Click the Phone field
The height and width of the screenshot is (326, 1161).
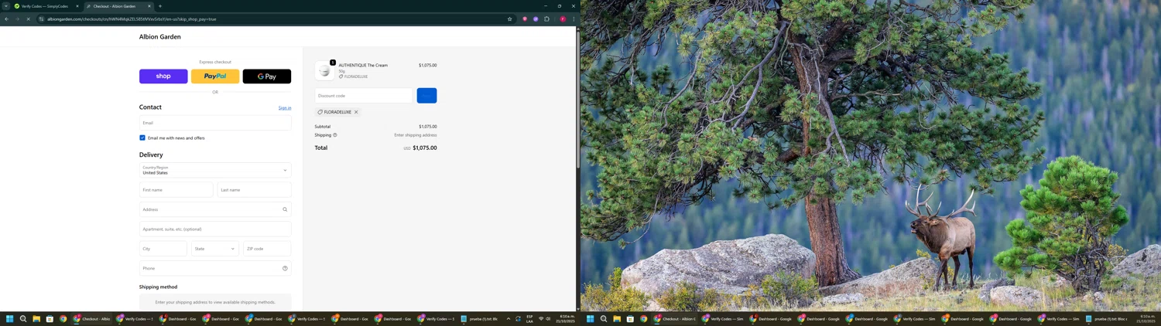[x=215, y=268]
